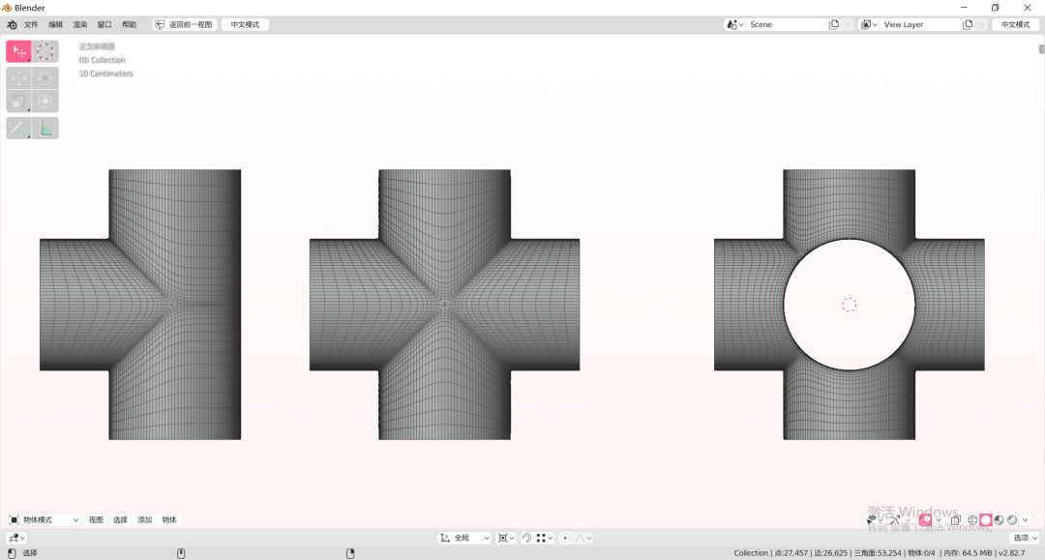Select the Select Box tool
Viewport: 1045px width, 560px height.
tap(19, 51)
